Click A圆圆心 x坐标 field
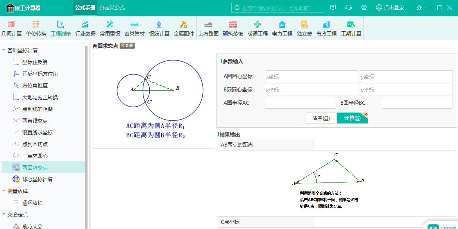This screenshot has height=229, width=458. click(x=311, y=76)
